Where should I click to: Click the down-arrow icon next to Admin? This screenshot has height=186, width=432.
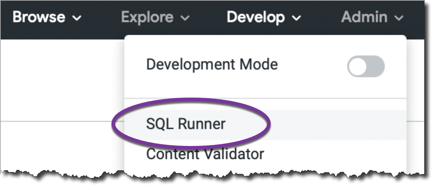click(x=398, y=18)
